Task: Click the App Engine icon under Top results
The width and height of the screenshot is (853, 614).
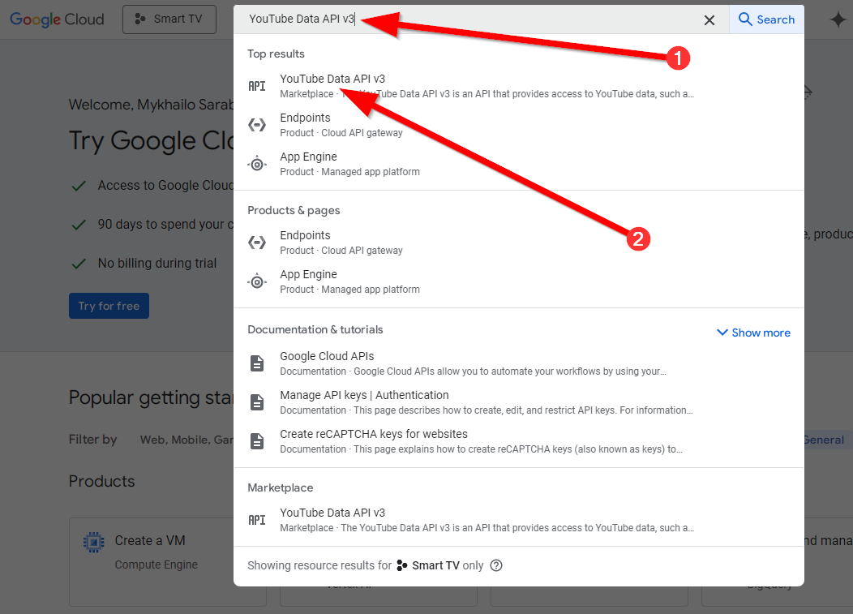Action: click(x=257, y=164)
